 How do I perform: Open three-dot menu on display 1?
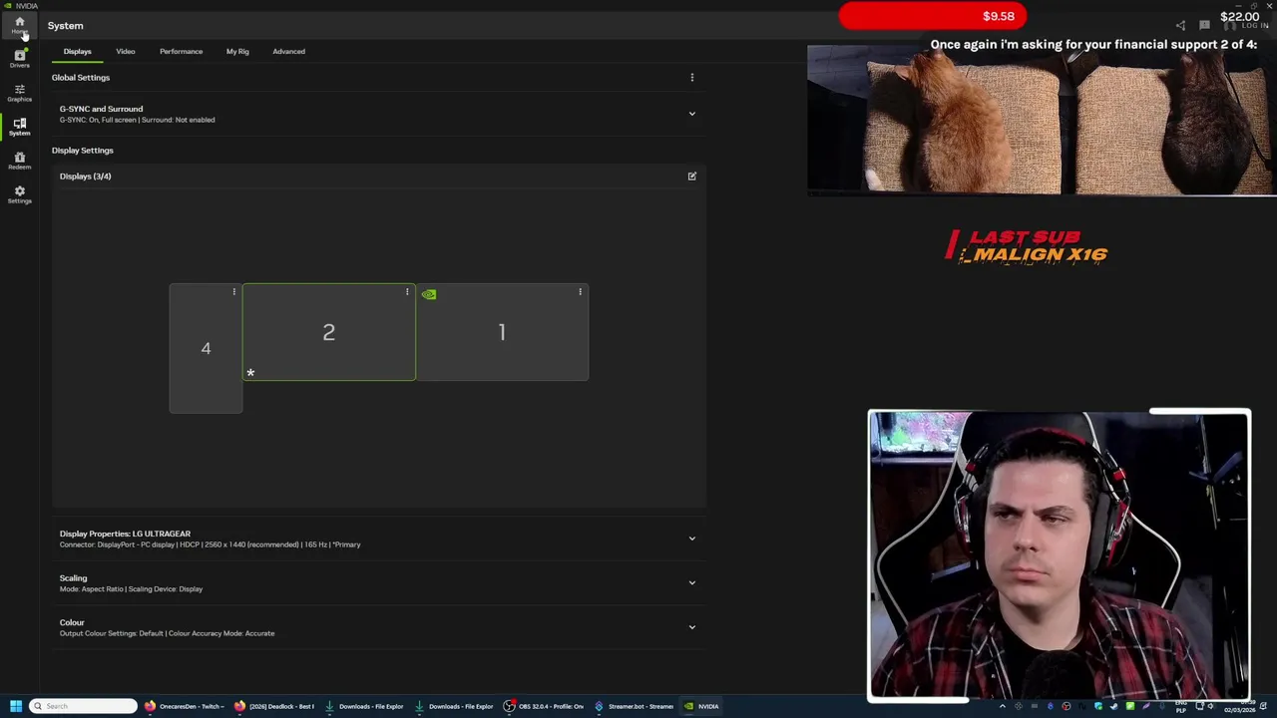coord(580,292)
